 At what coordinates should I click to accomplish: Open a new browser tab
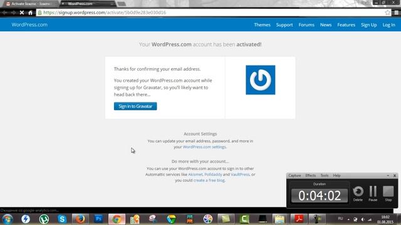[x=122, y=4]
